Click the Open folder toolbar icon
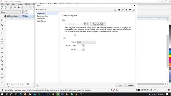The height and width of the screenshot is (96, 171). coord(5,7)
